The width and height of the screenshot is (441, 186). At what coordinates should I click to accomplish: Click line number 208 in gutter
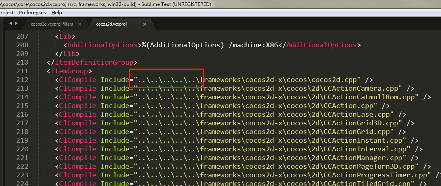click(22, 45)
